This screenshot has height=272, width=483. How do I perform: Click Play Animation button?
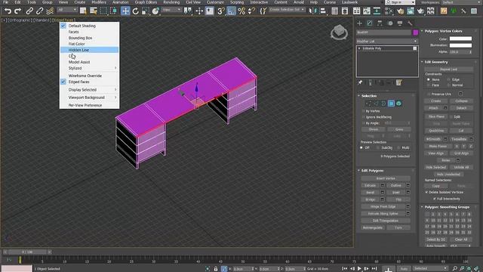tap(359, 269)
